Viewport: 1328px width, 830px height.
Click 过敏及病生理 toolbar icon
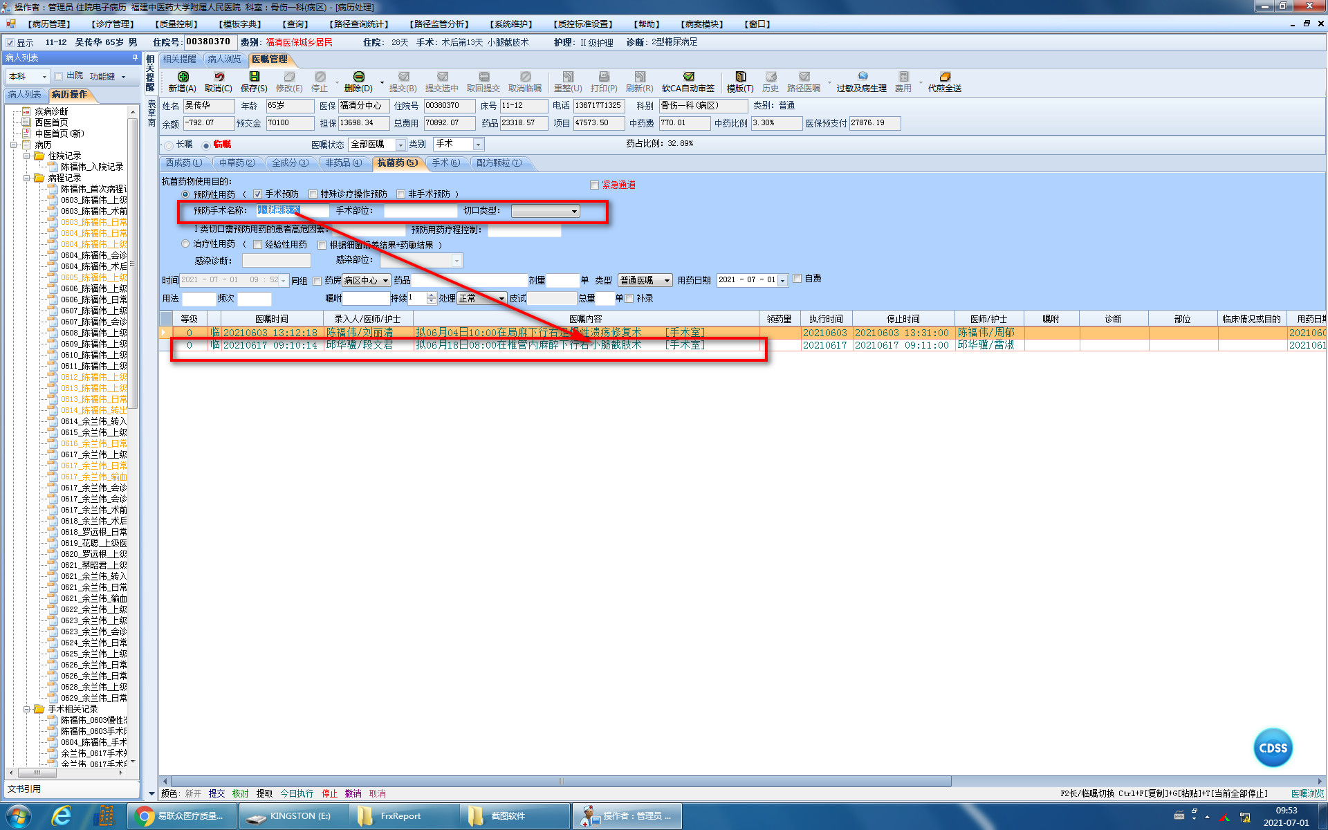click(862, 77)
